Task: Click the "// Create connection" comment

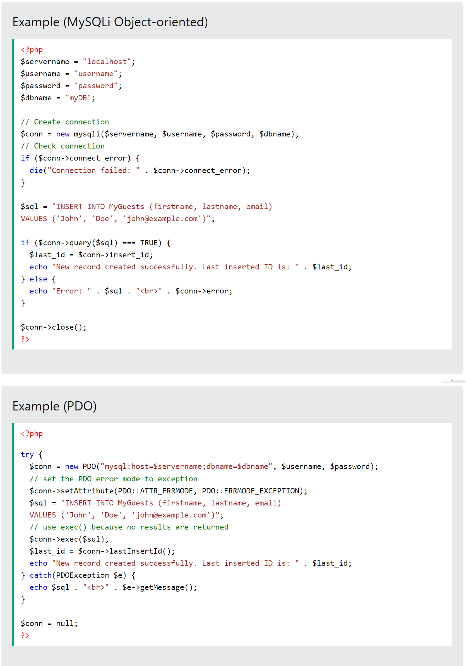Action: click(x=65, y=122)
